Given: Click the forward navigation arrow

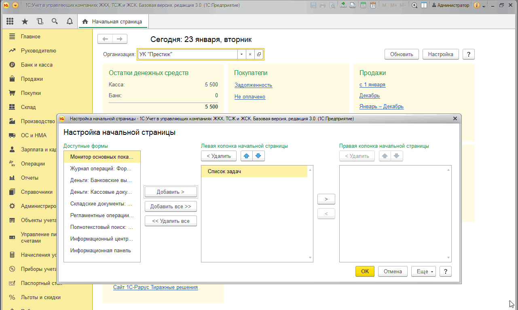Looking at the screenshot, I should point(120,39).
